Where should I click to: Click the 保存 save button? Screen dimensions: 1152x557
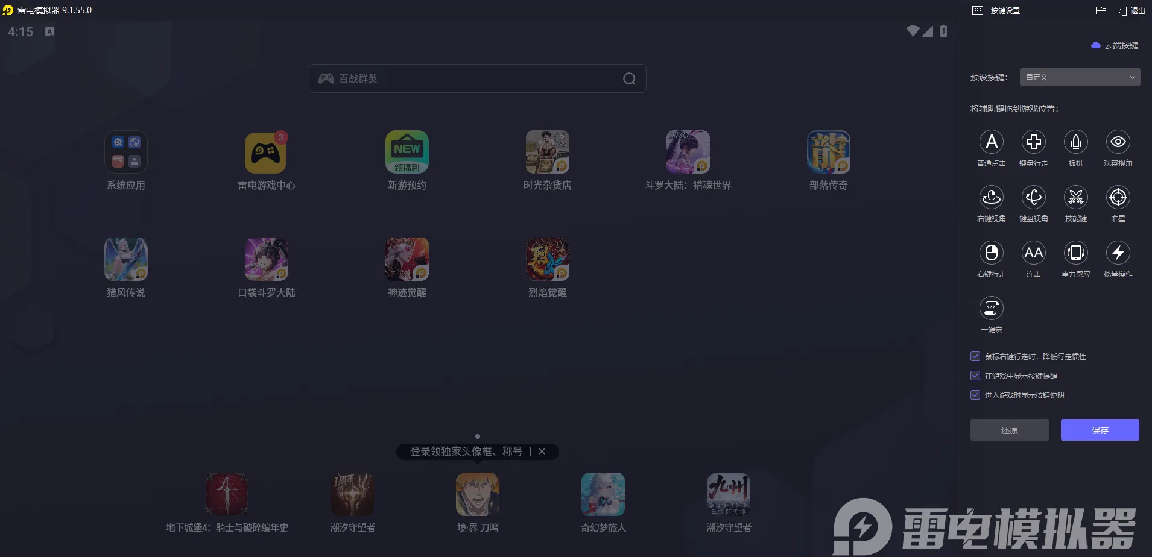click(x=1100, y=430)
